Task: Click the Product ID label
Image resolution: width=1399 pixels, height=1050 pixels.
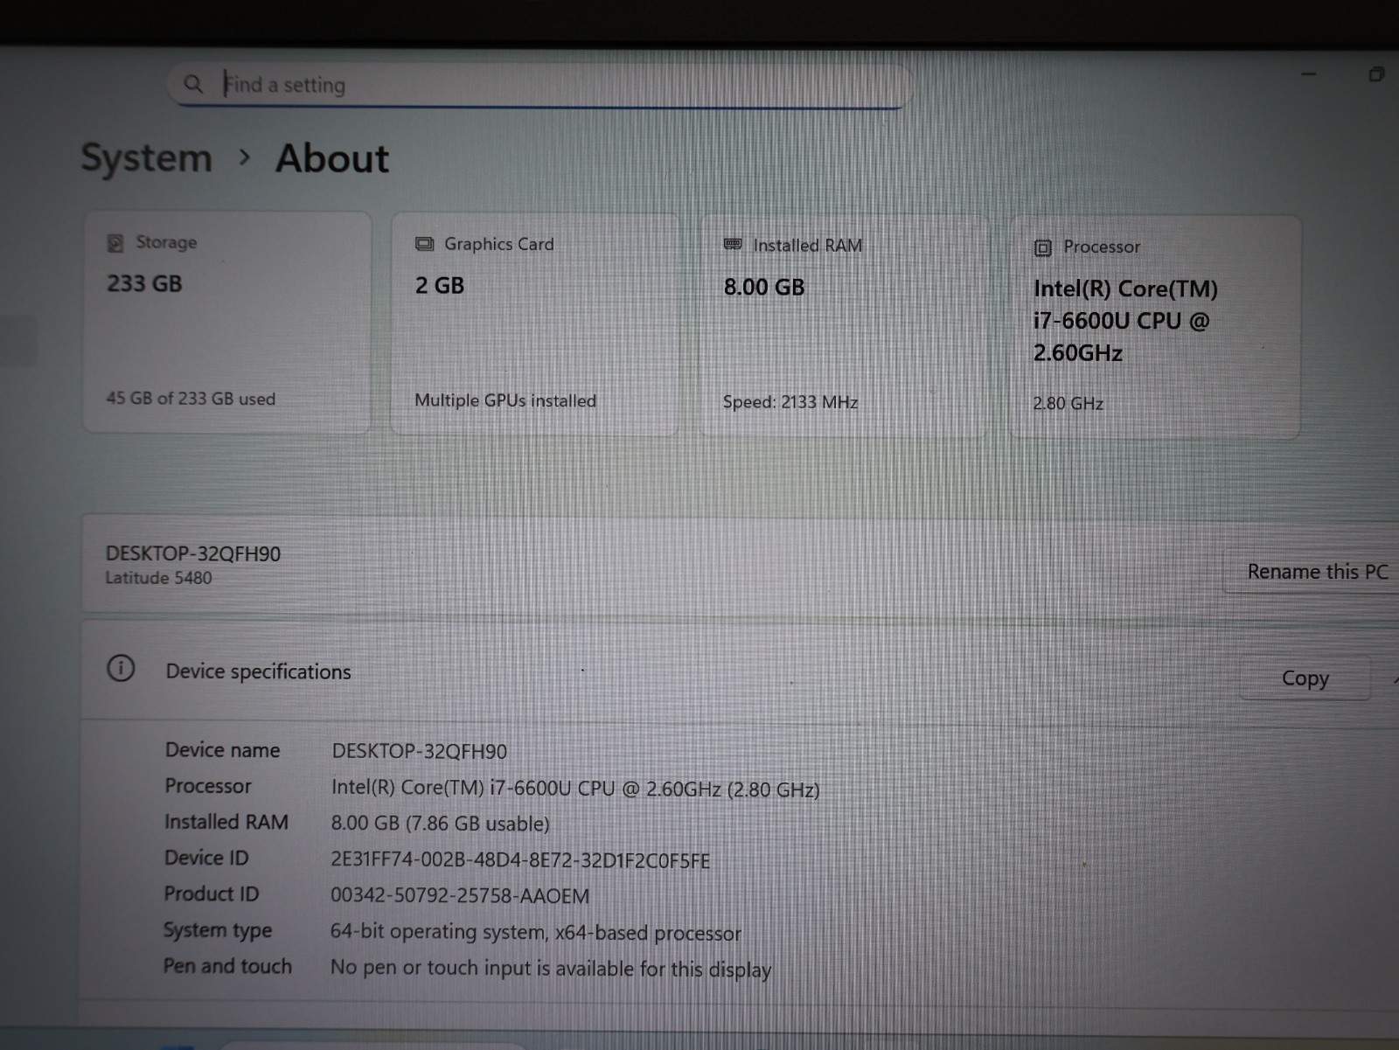Action: pos(212,894)
